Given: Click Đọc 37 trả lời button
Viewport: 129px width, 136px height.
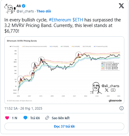Looking at the screenshot, I should pos(64,126).
